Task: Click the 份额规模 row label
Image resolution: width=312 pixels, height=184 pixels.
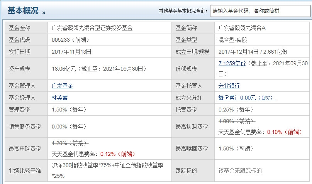Action: point(186,69)
